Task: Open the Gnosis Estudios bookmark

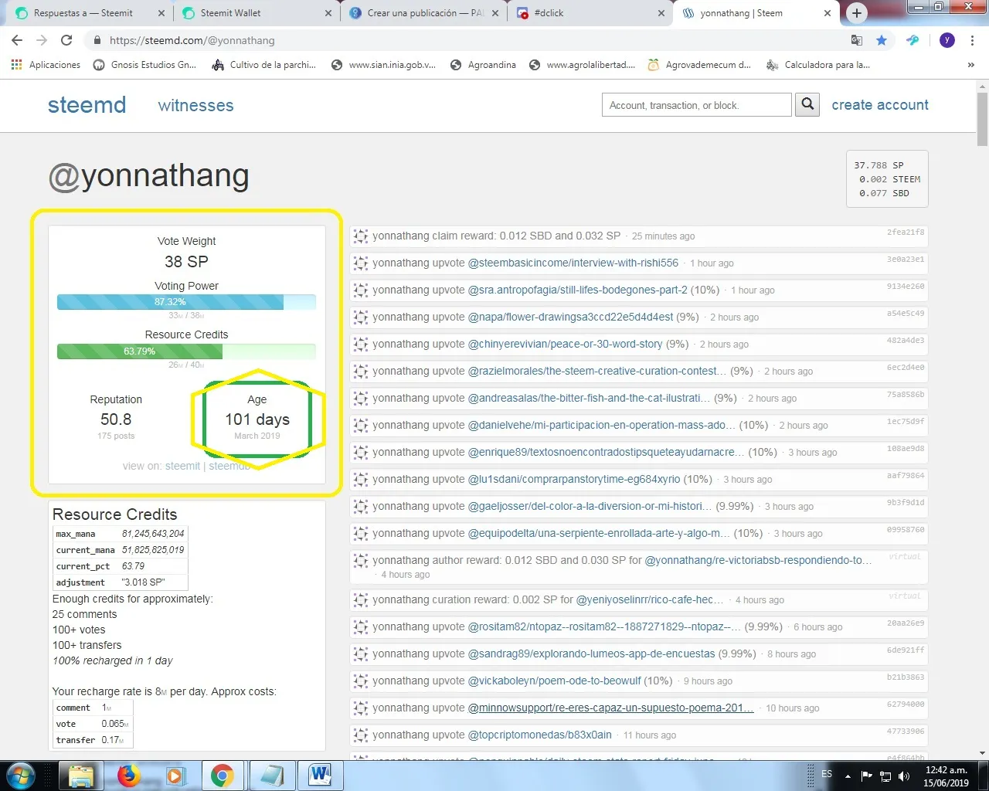Action: tap(144, 65)
